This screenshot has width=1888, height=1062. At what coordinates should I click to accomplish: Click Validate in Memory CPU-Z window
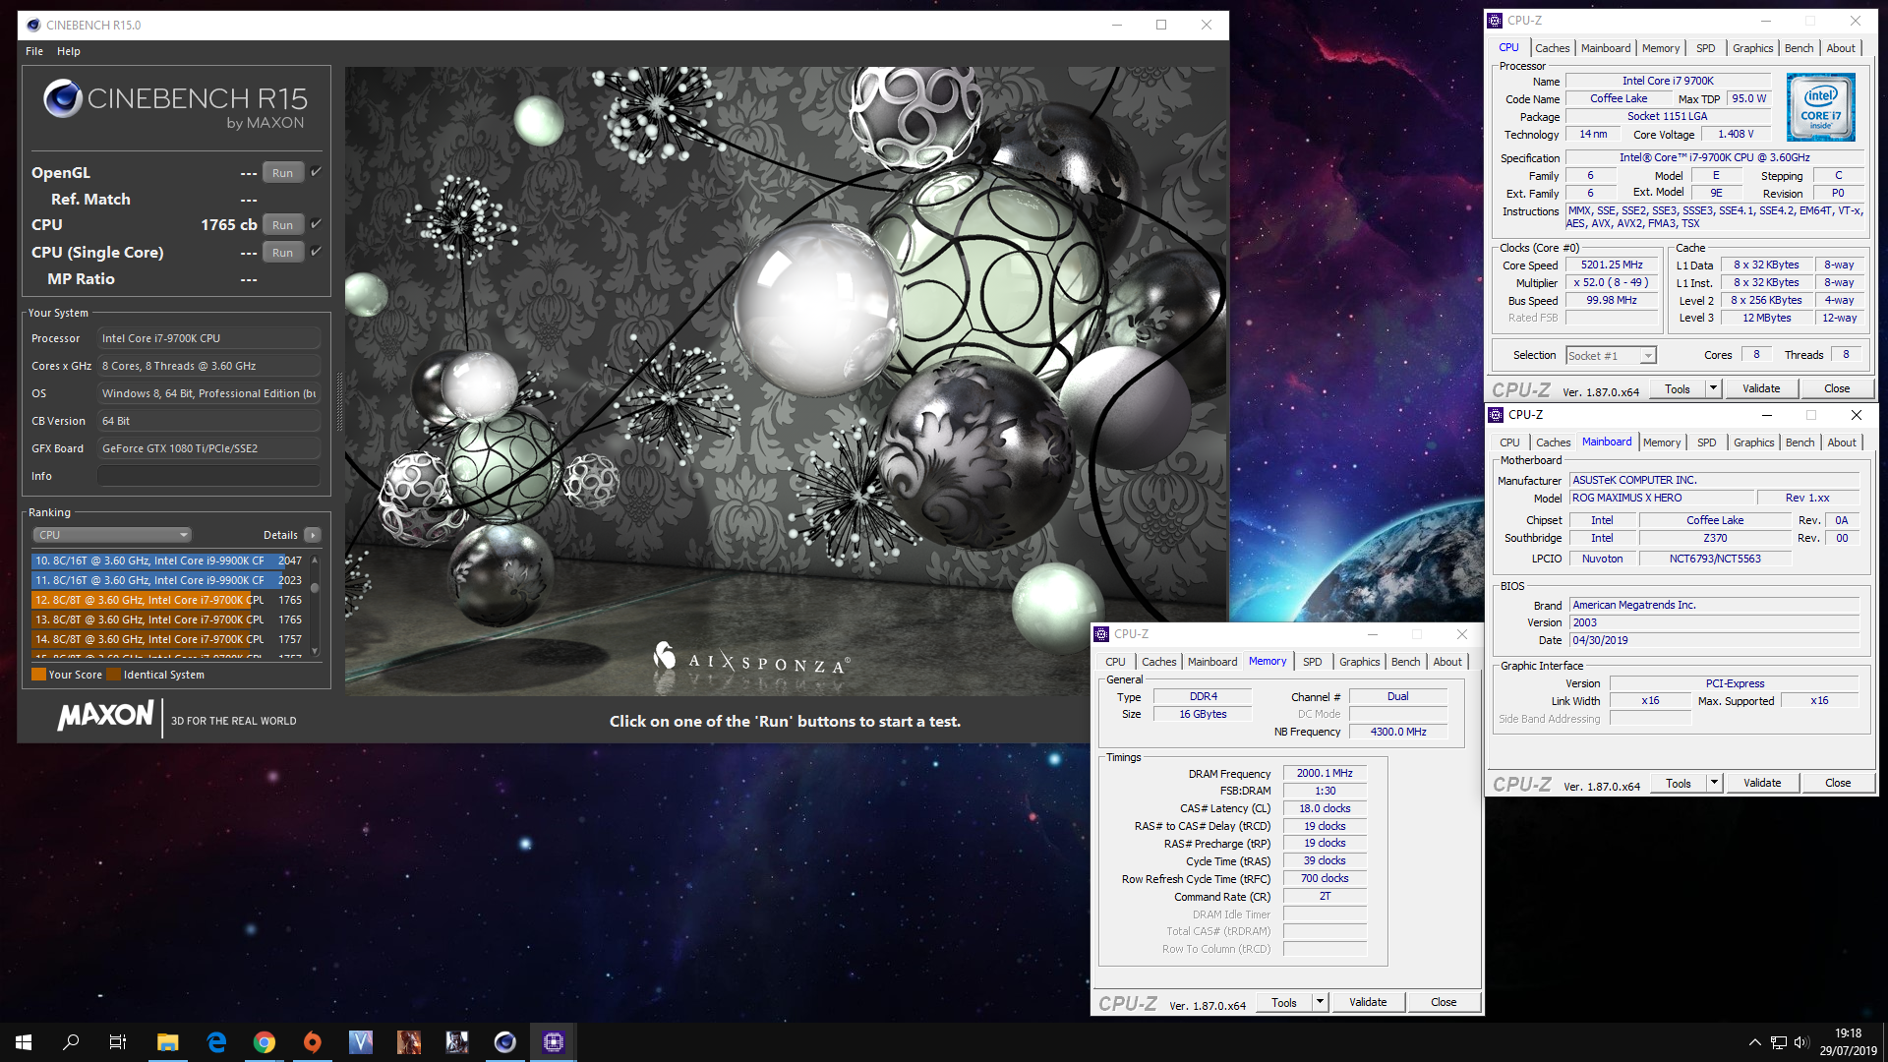1368,1002
